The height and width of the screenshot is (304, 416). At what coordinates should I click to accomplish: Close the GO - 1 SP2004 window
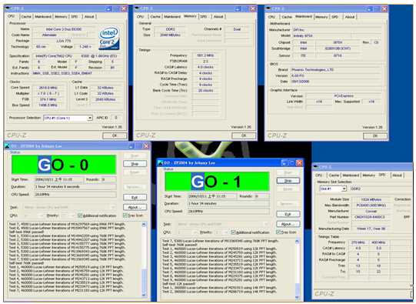[x=299, y=162]
